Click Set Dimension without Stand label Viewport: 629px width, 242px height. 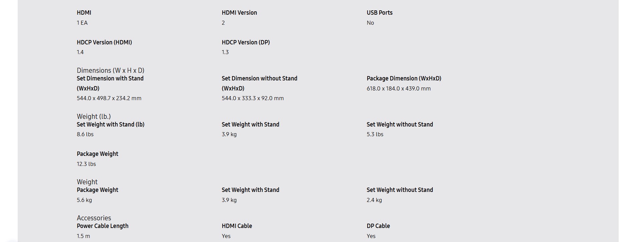[259, 83]
